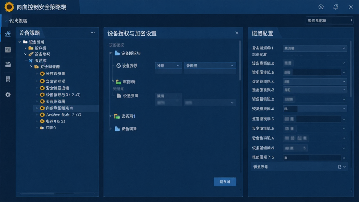Click the gray document icon in the center panel
The image size is (359, 202).
point(118,96)
